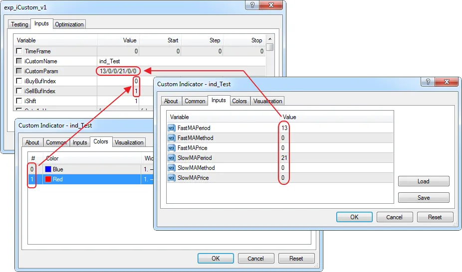Click the SlowMAPeriod variable icon
462x272 pixels.
[171, 158]
